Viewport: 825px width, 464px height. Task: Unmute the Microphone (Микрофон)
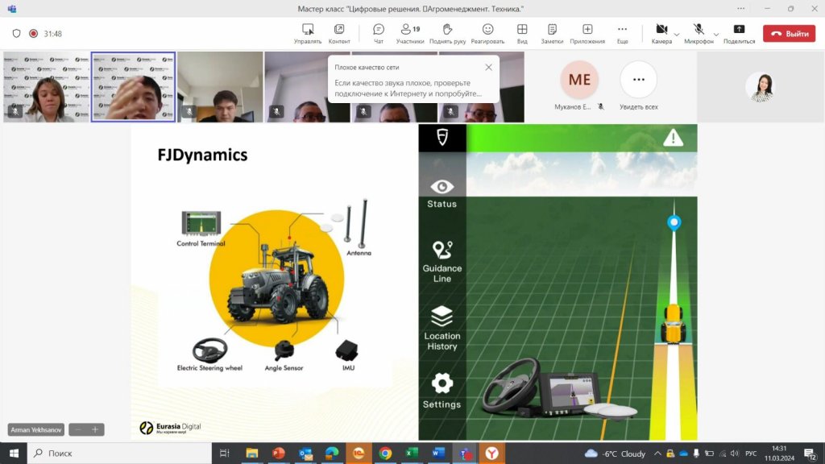[x=699, y=33]
